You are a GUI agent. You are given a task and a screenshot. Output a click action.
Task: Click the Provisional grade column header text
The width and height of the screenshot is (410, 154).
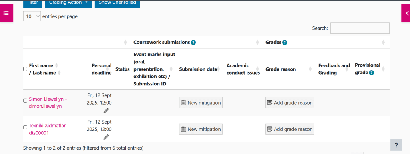coord(368,69)
